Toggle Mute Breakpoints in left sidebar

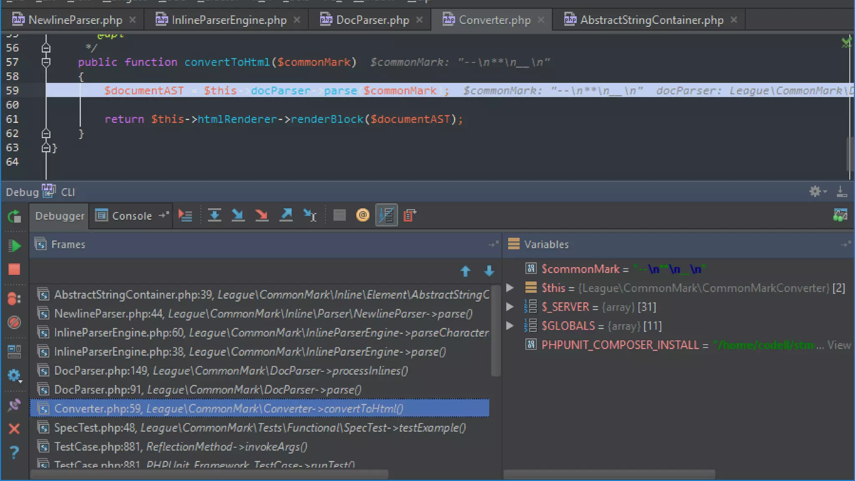pos(14,322)
